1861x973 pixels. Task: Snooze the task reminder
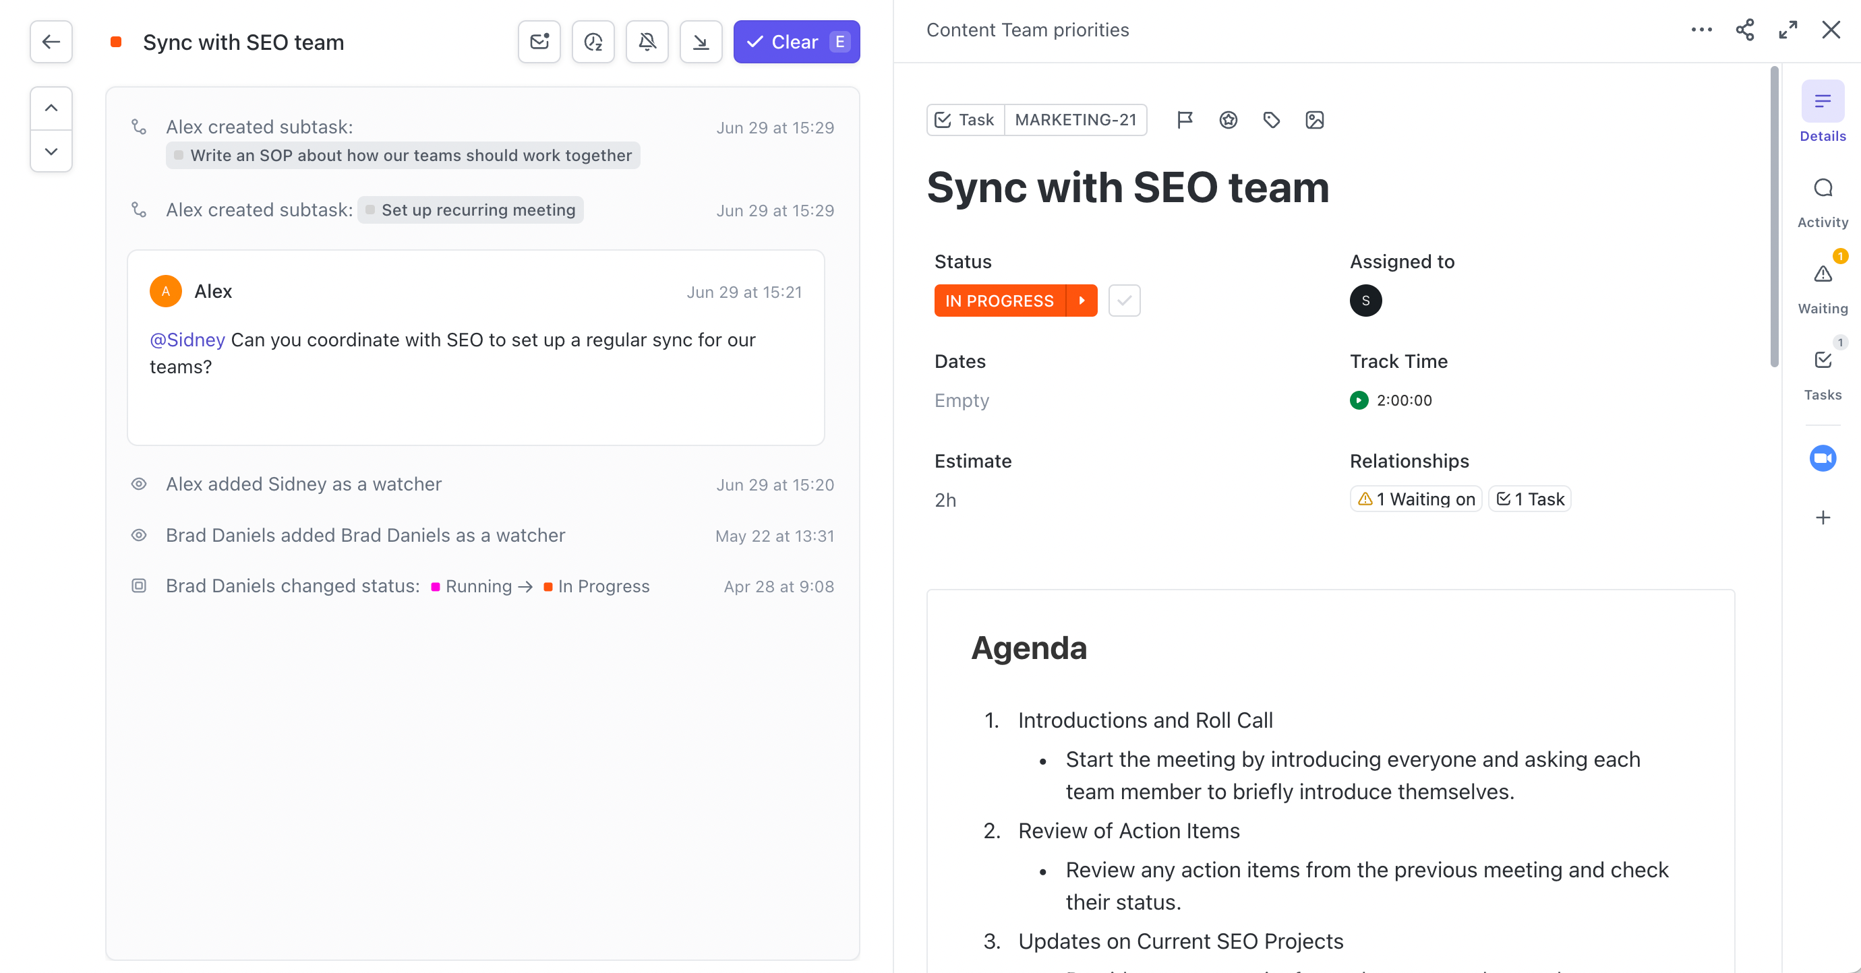click(593, 42)
